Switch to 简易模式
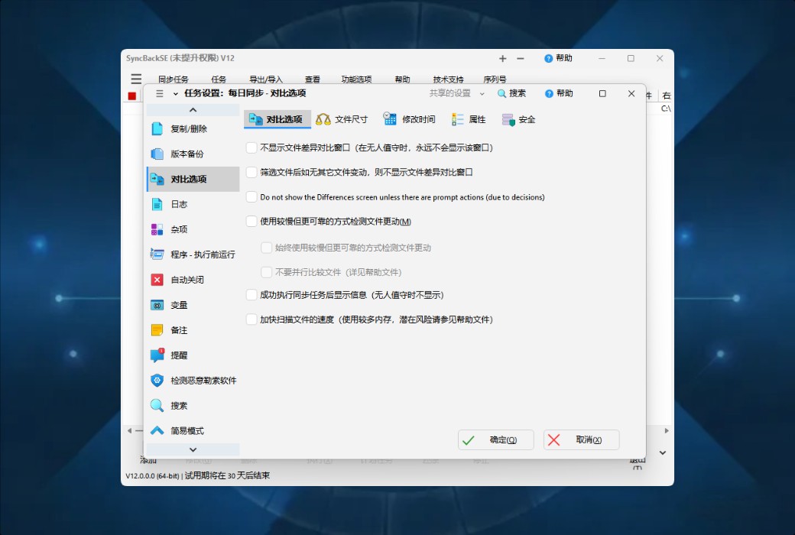 [x=187, y=430]
